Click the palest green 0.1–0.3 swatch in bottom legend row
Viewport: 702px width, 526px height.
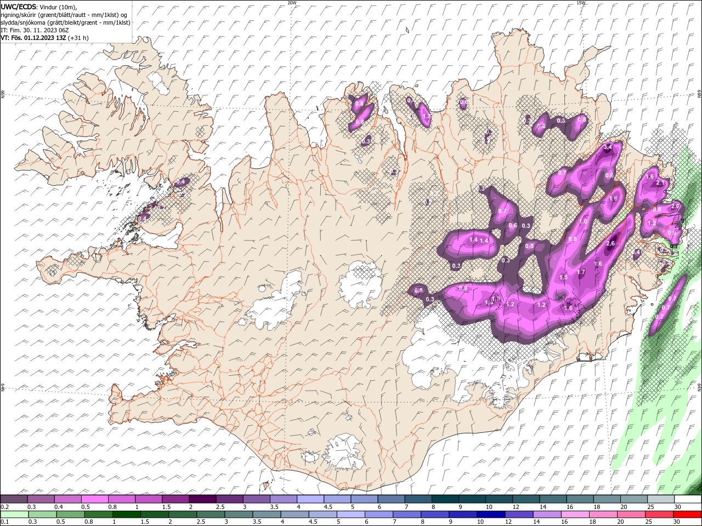(15, 514)
